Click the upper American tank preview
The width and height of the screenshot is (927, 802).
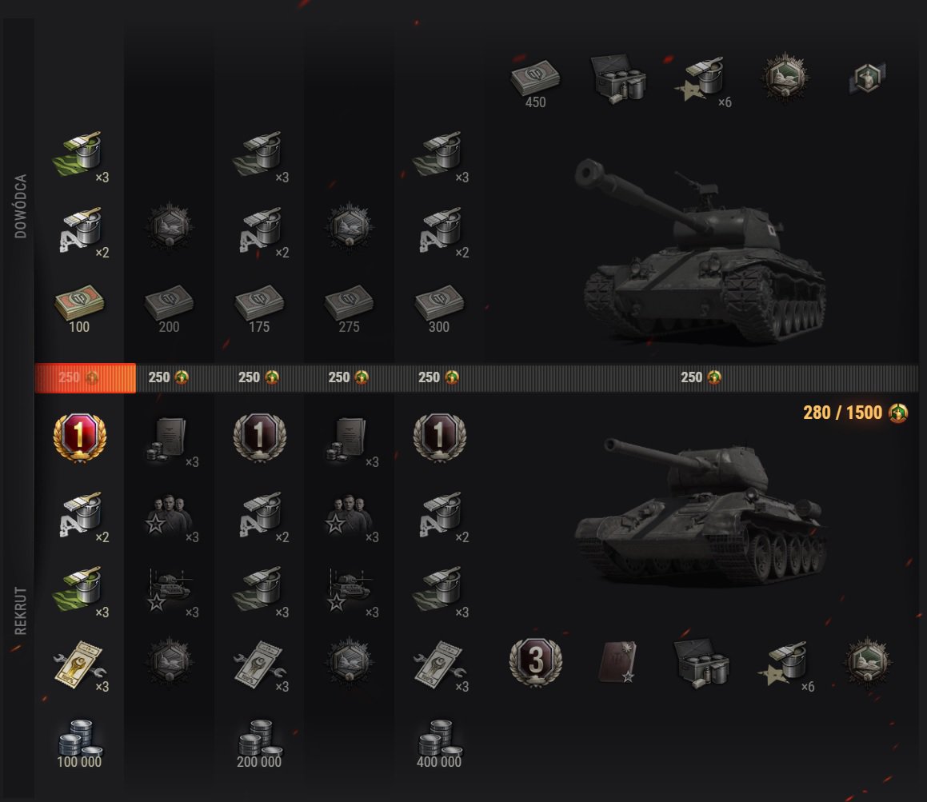pyautogui.click(x=700, y=250)
